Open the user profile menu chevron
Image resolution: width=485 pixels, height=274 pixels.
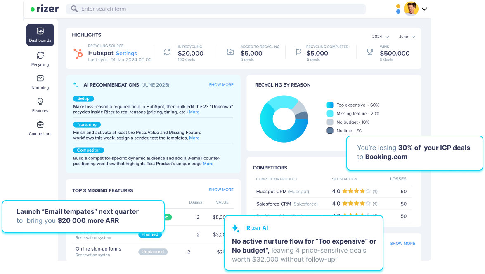(x=424, y=9)
